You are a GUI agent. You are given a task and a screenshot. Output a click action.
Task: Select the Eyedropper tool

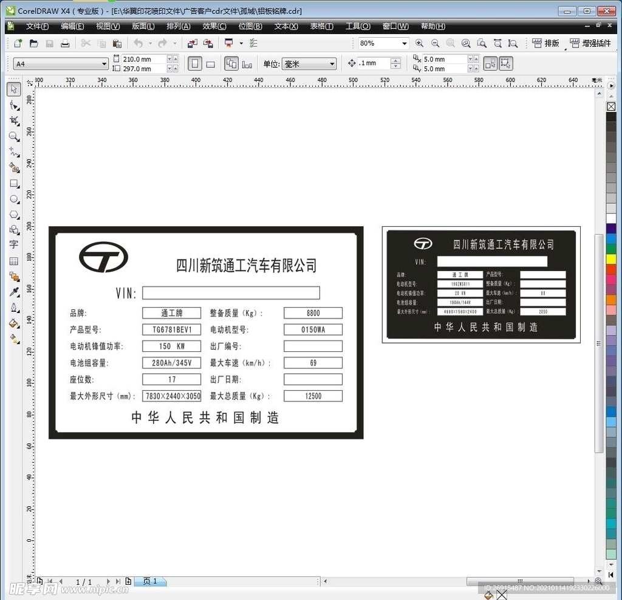(14, 292)
